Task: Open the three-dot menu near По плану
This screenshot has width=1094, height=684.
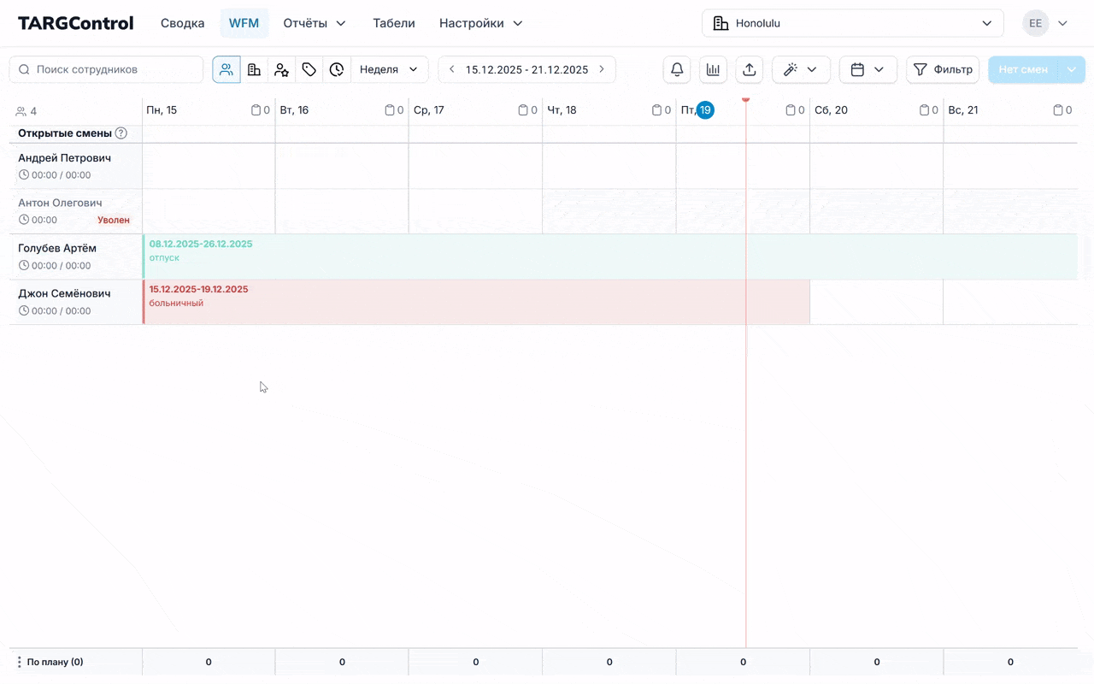Action: coord(19,662)
